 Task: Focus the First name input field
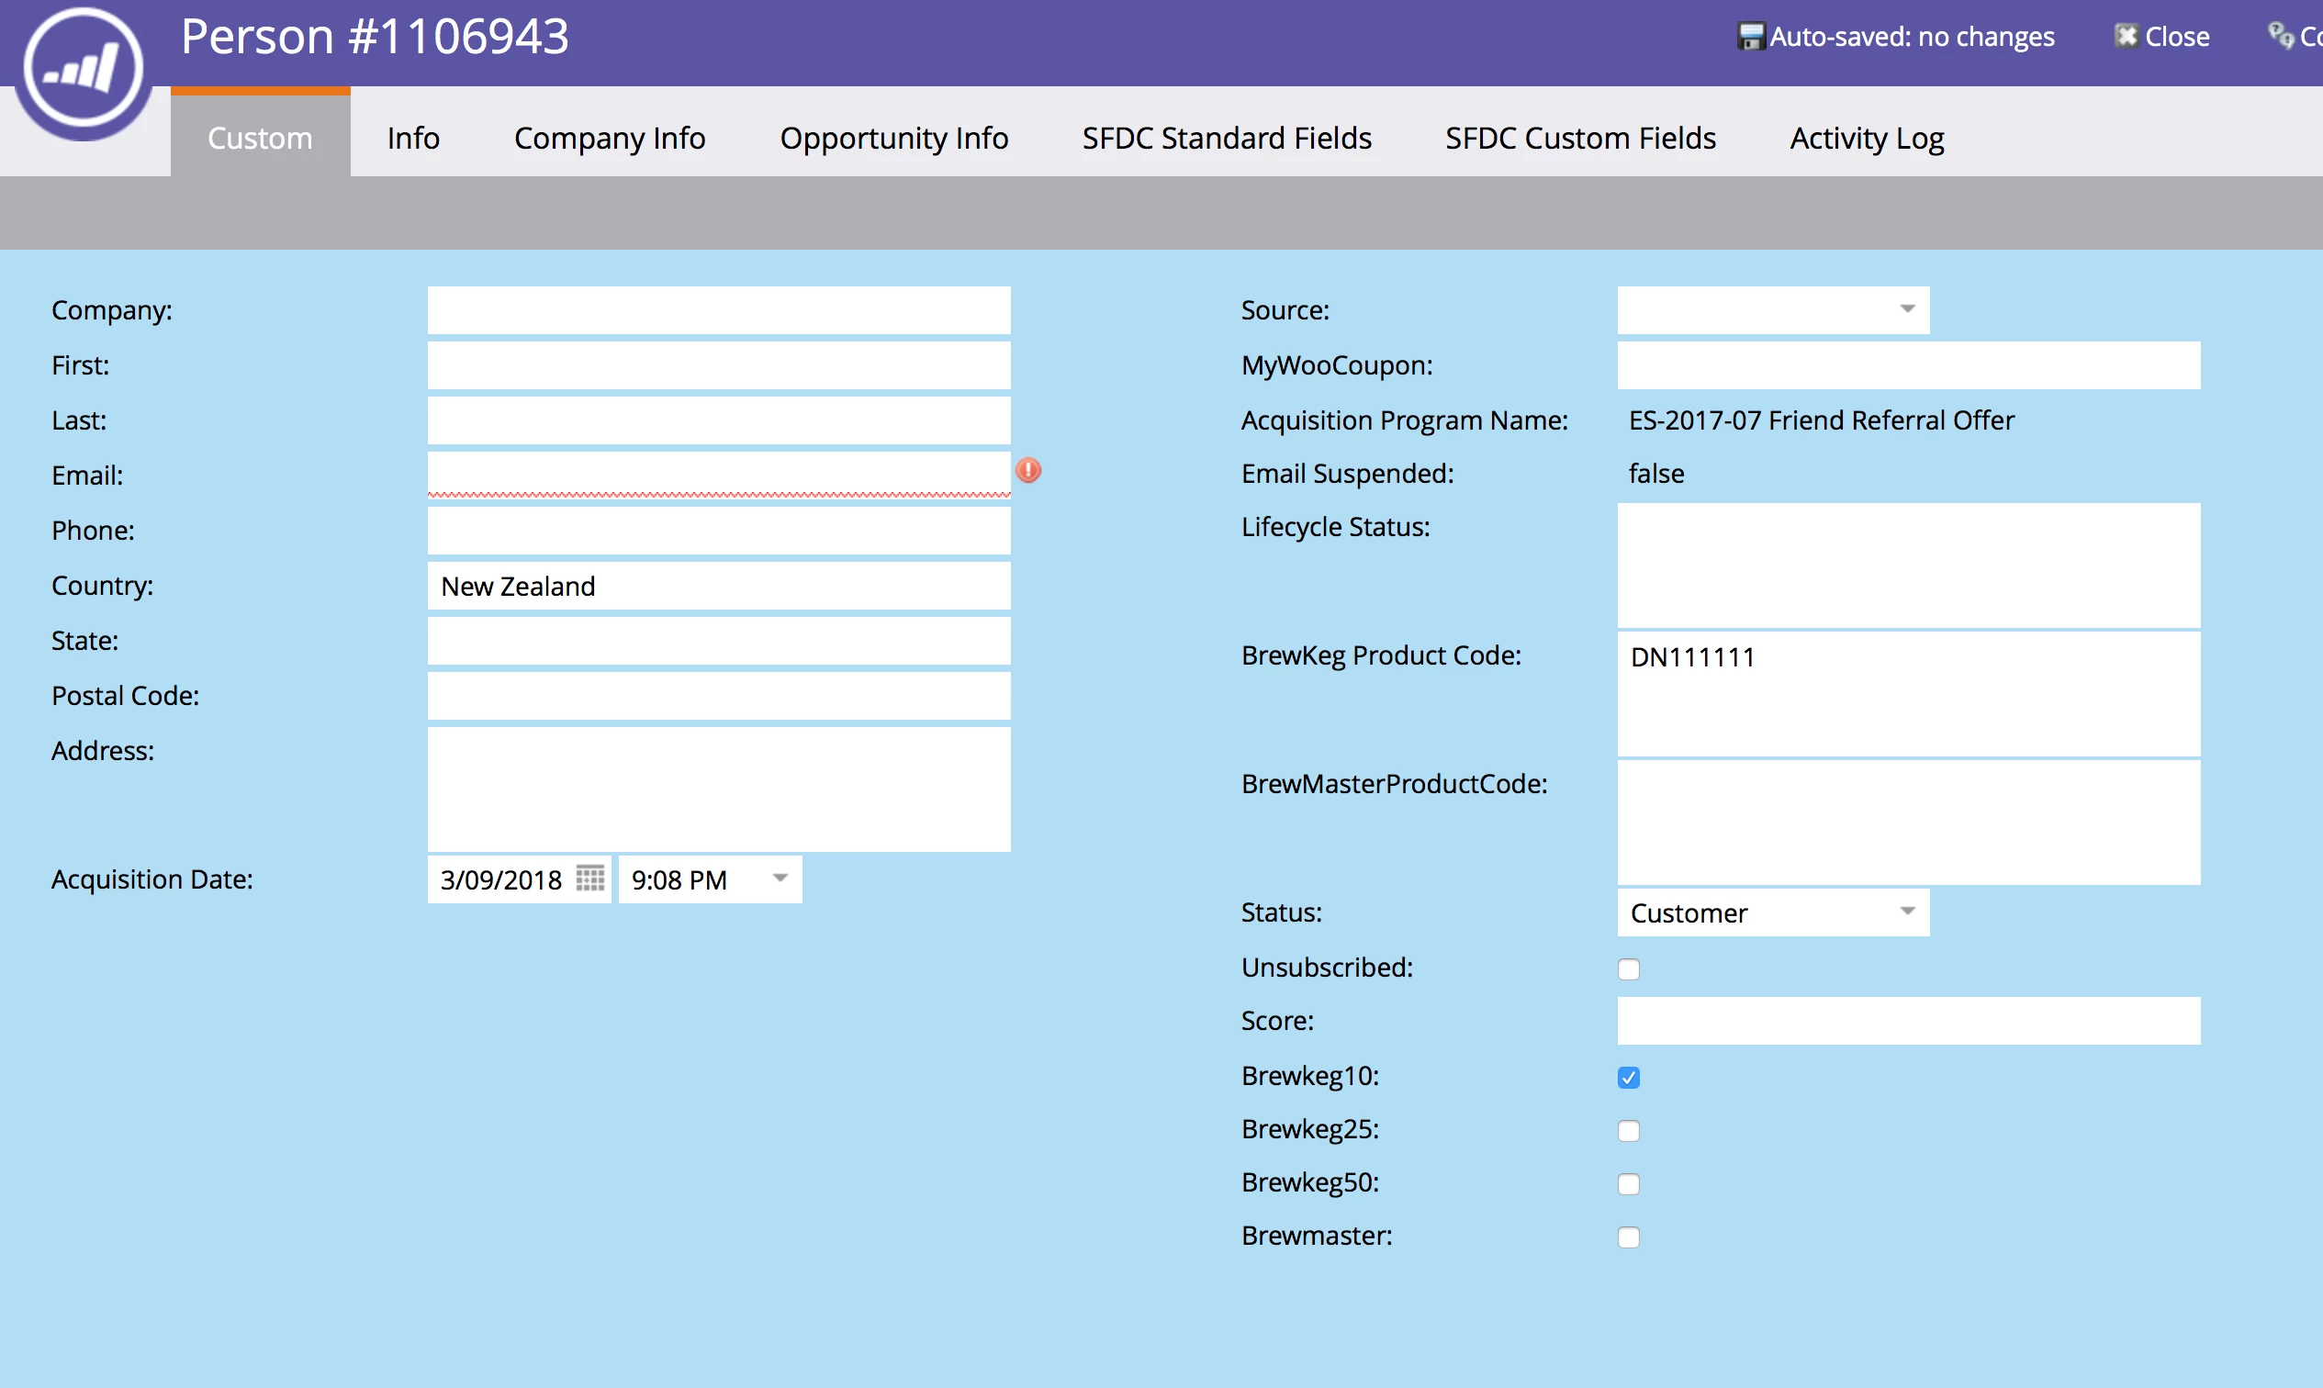pyautogui.click(x=719, y=364)
